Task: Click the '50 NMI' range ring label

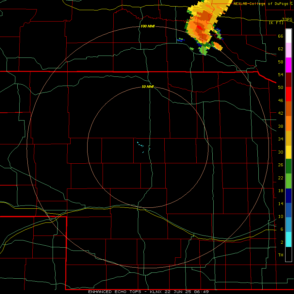Action: [x=148, y=87]
